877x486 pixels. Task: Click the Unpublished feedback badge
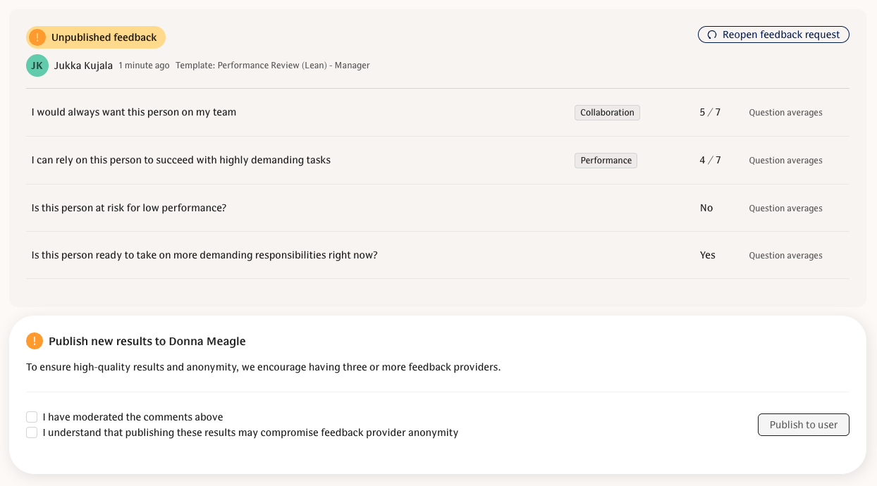[95, 37]
